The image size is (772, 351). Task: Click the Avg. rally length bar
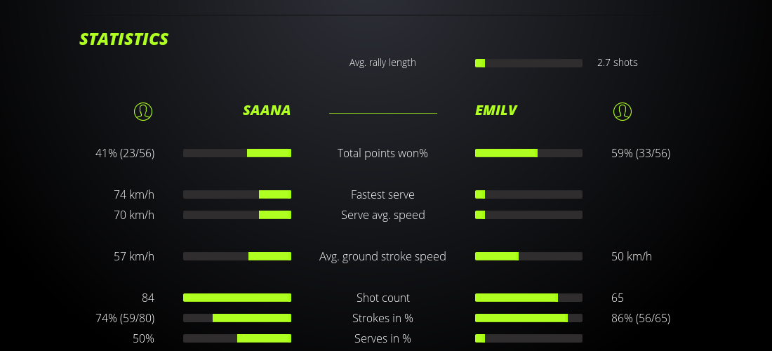[x=528, y=63]
